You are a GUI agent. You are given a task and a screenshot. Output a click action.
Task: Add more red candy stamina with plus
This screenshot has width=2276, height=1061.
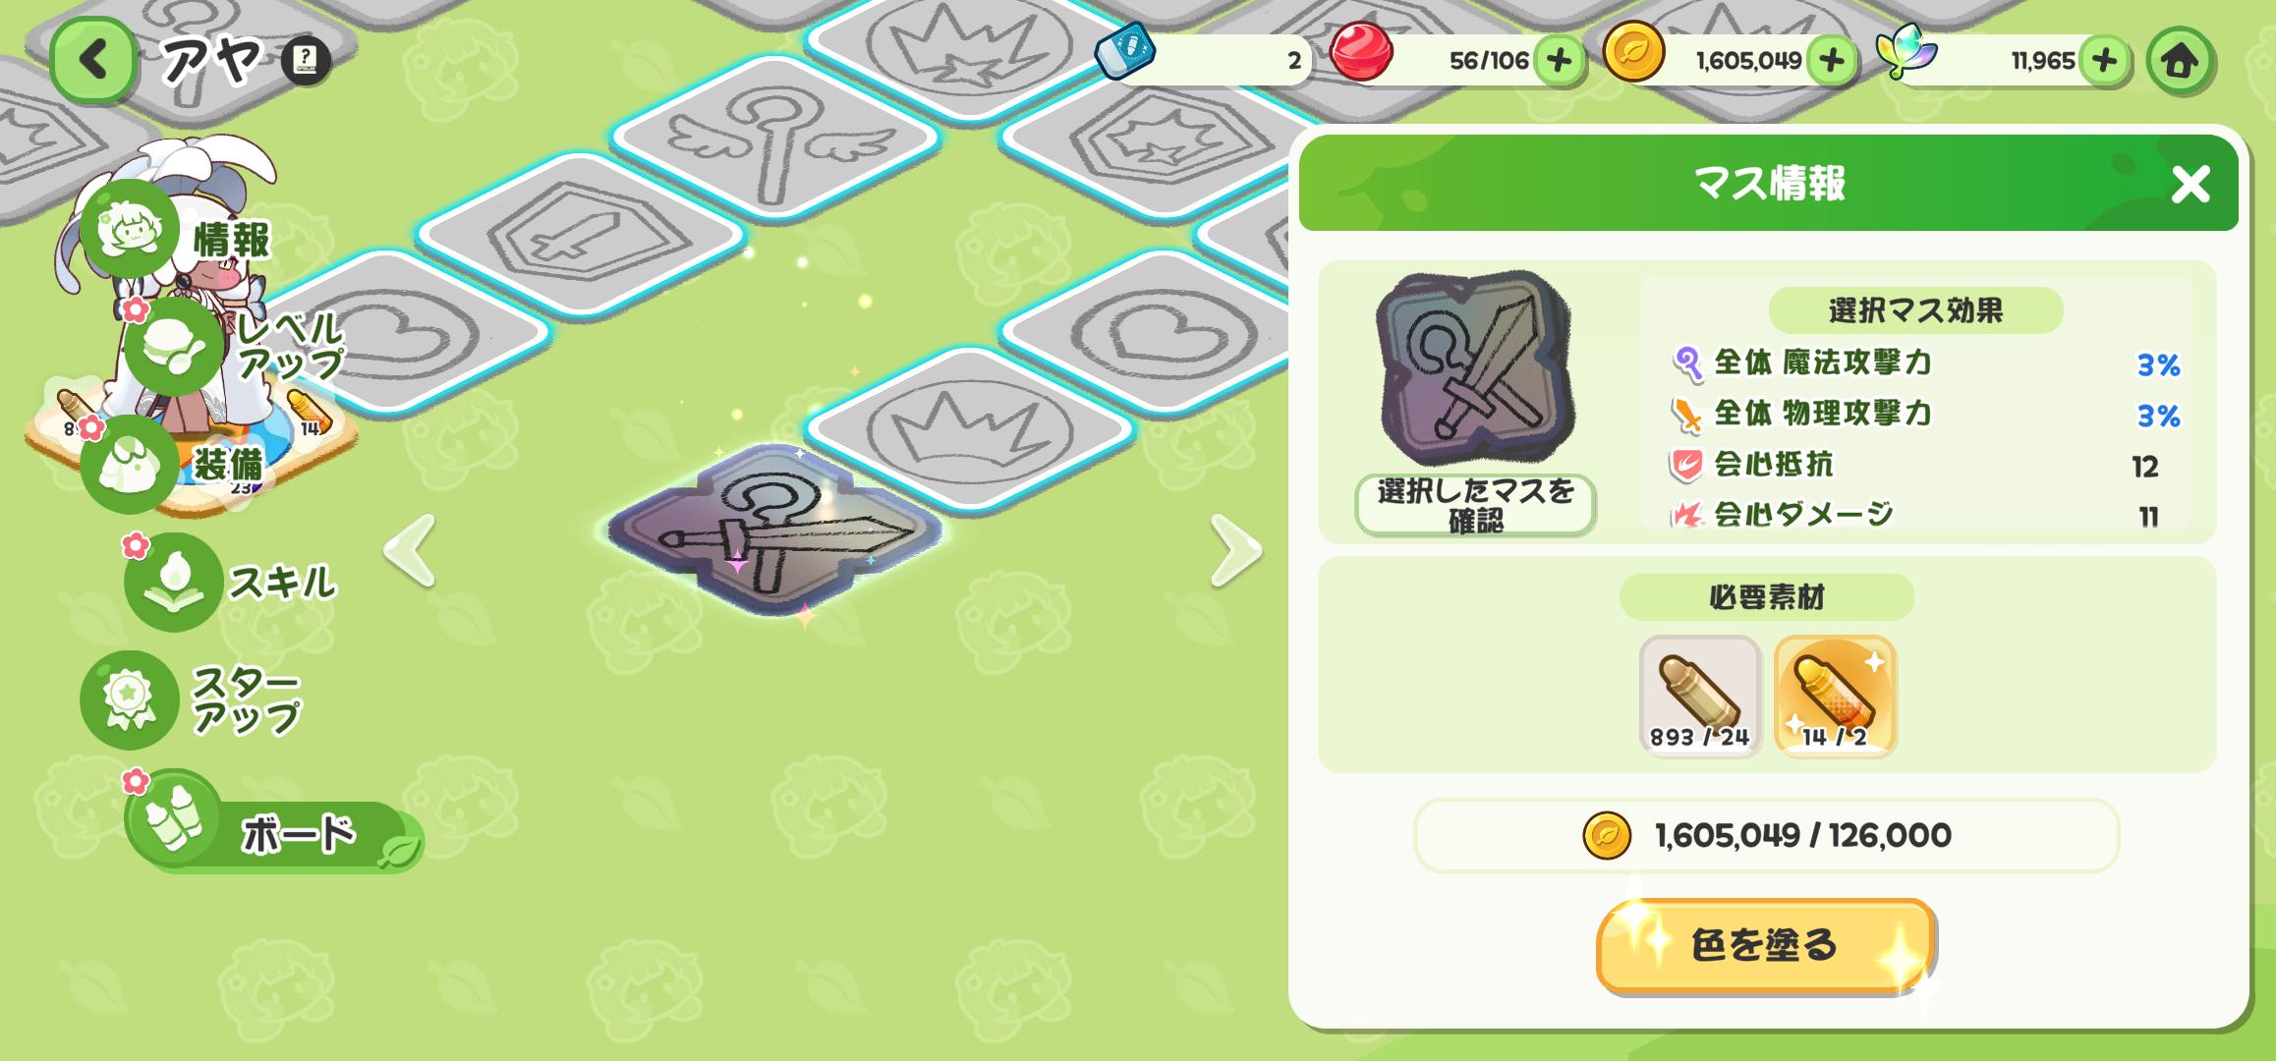click(x=1559, y=61)
